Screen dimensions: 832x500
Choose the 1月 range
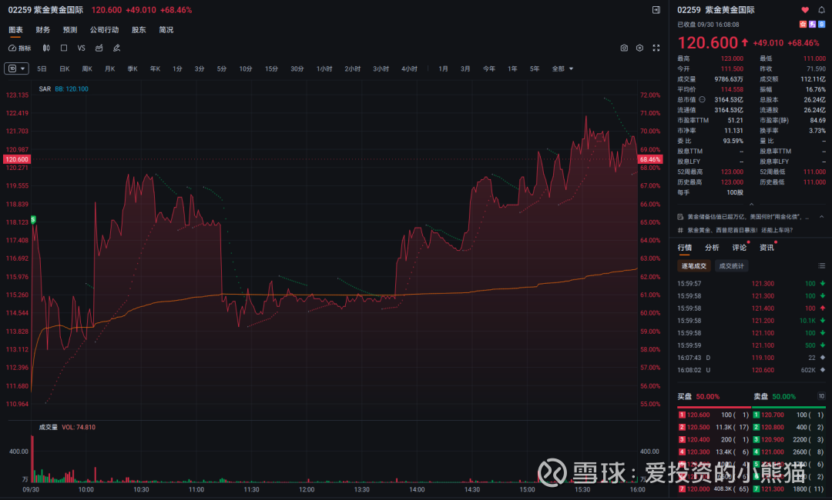click(443, 69)
